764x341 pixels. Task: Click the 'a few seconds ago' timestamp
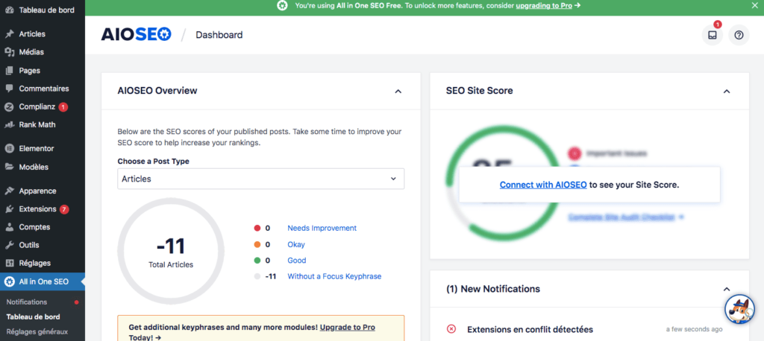tap(695, 329)
